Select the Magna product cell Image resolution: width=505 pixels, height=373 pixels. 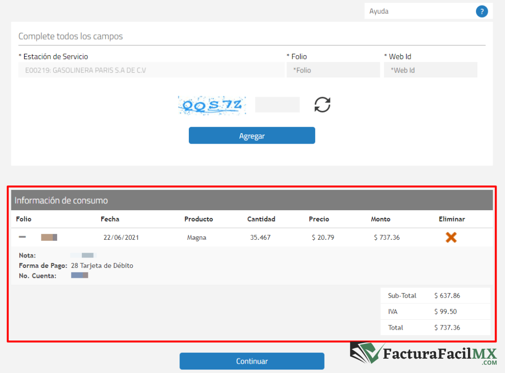coord(197,237)
